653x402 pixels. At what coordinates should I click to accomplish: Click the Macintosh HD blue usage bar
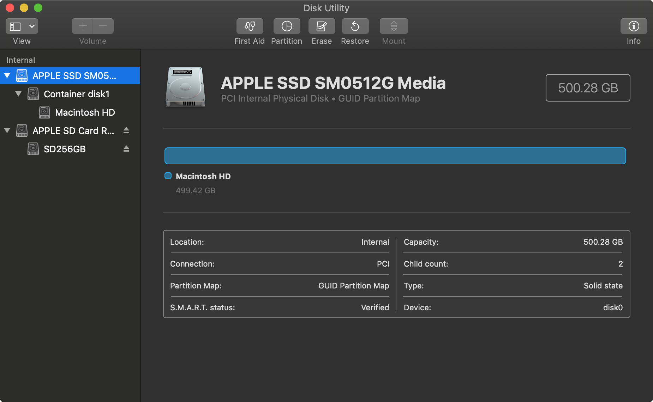click(395, 156)
